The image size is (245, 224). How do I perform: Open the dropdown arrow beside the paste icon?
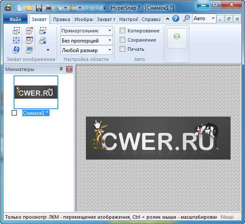pos(80,7)
